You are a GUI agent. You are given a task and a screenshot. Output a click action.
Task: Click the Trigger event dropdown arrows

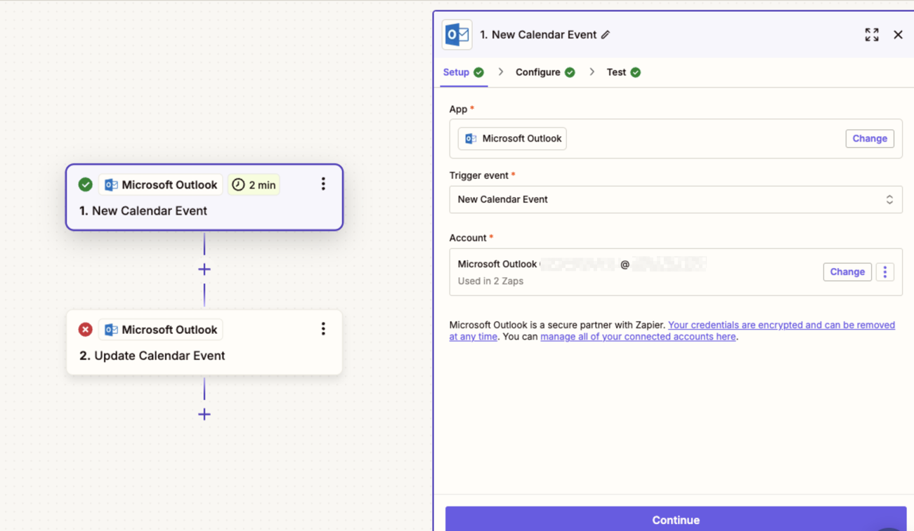click(x=889, y=200)
